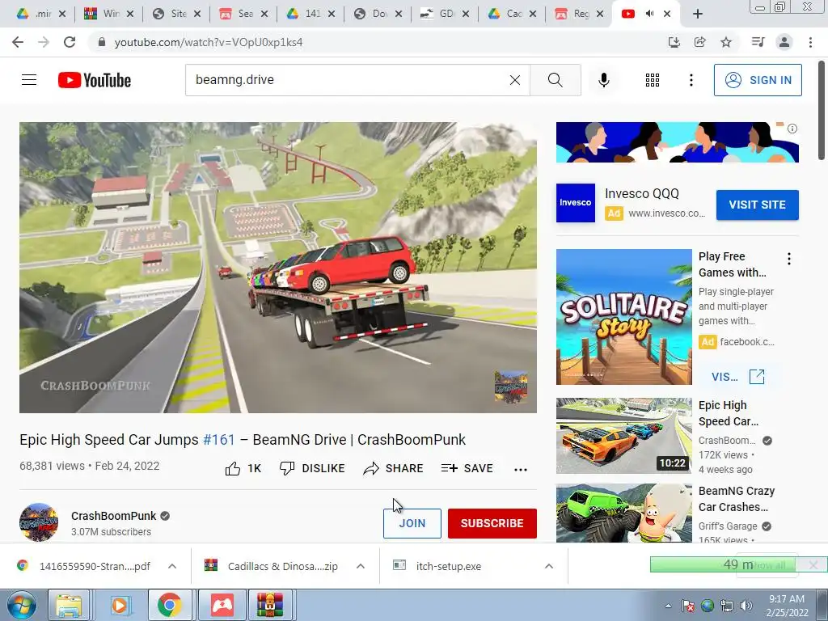Click the search magnifier button
The height and width of the screenshot is (621, 828).
click(x=555, y=80)
